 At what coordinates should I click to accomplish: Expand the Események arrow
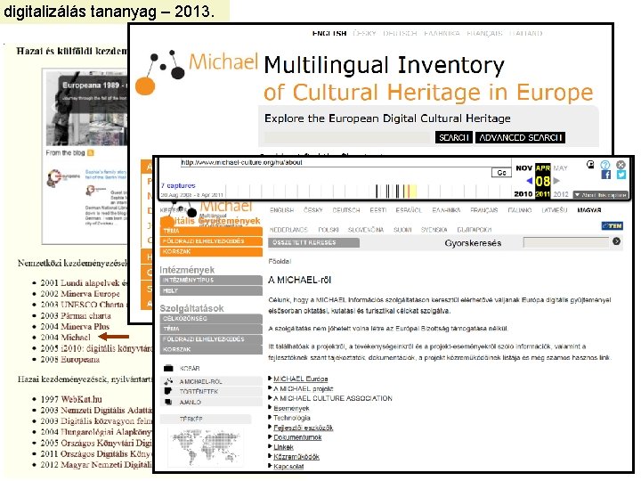coord(271,407)
